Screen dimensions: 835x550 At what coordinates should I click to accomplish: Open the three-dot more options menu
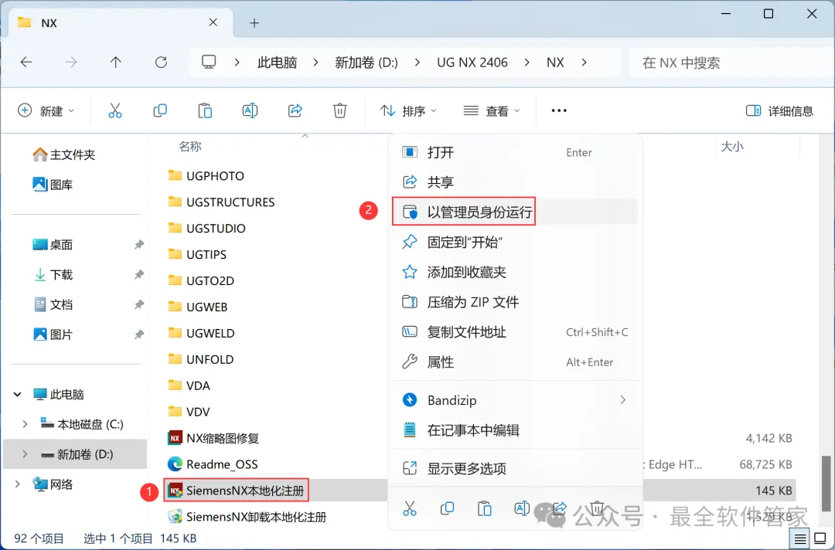point(559,110)
